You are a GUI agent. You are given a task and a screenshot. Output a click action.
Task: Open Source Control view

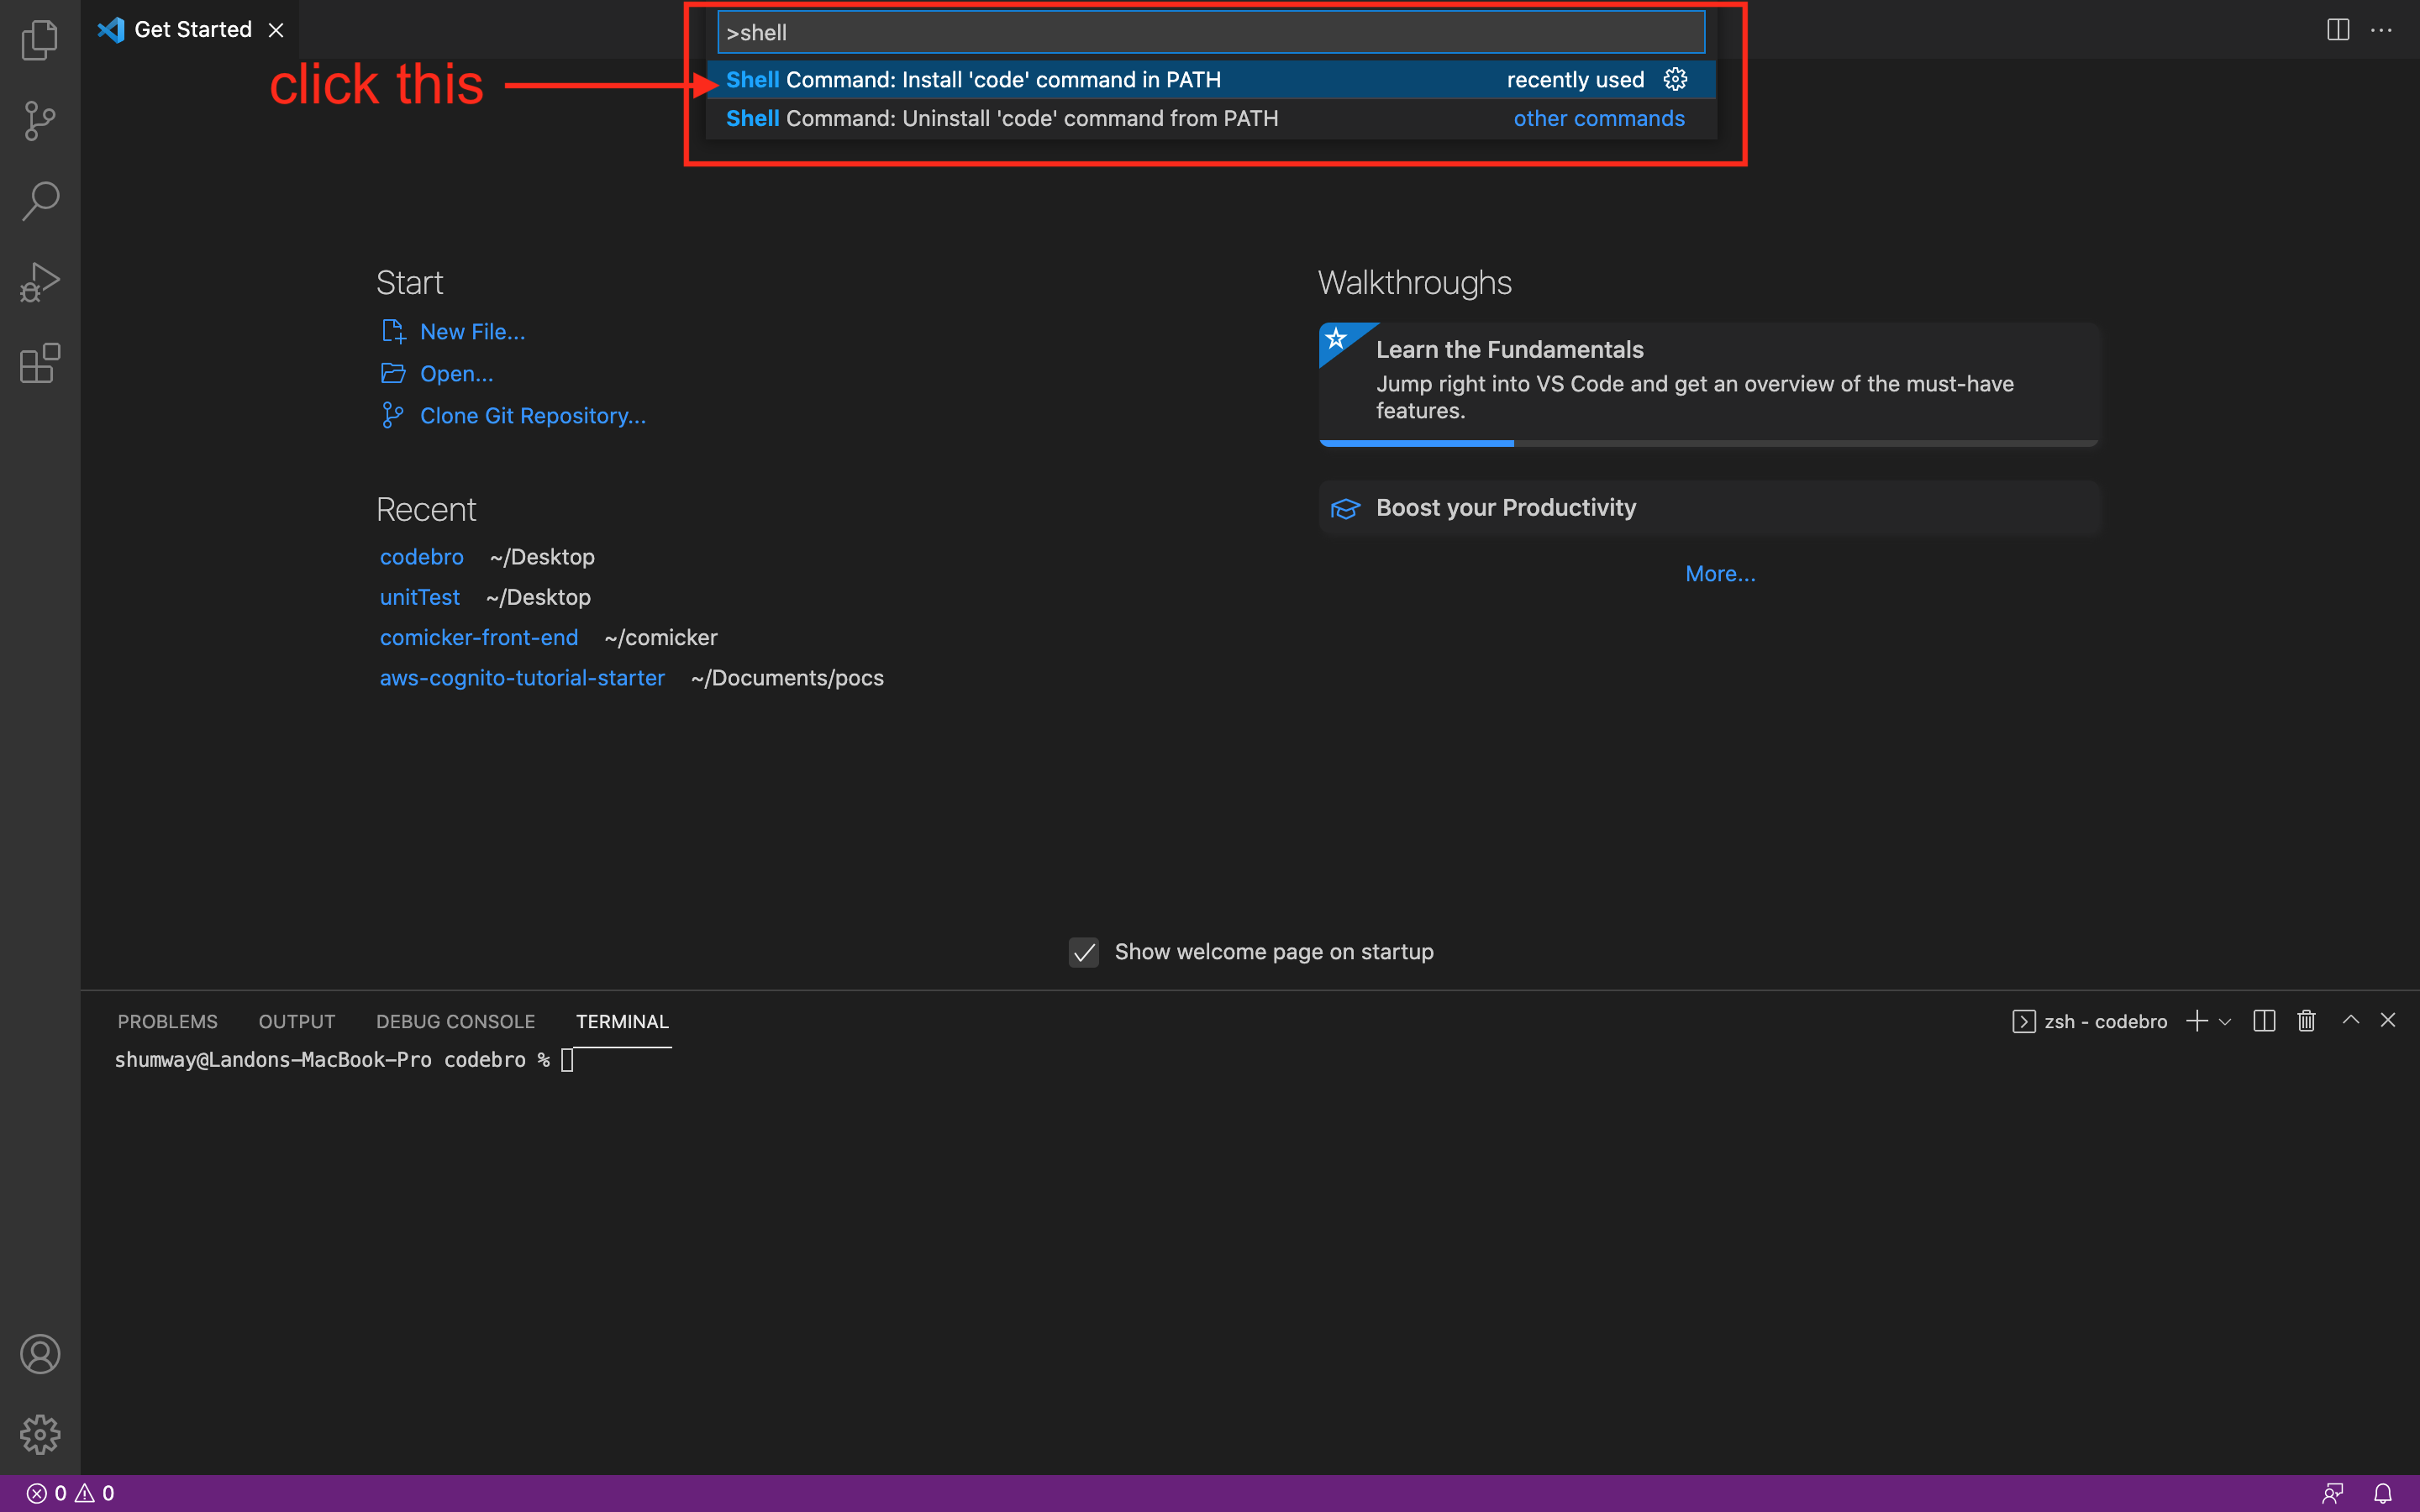coord(40,121)
